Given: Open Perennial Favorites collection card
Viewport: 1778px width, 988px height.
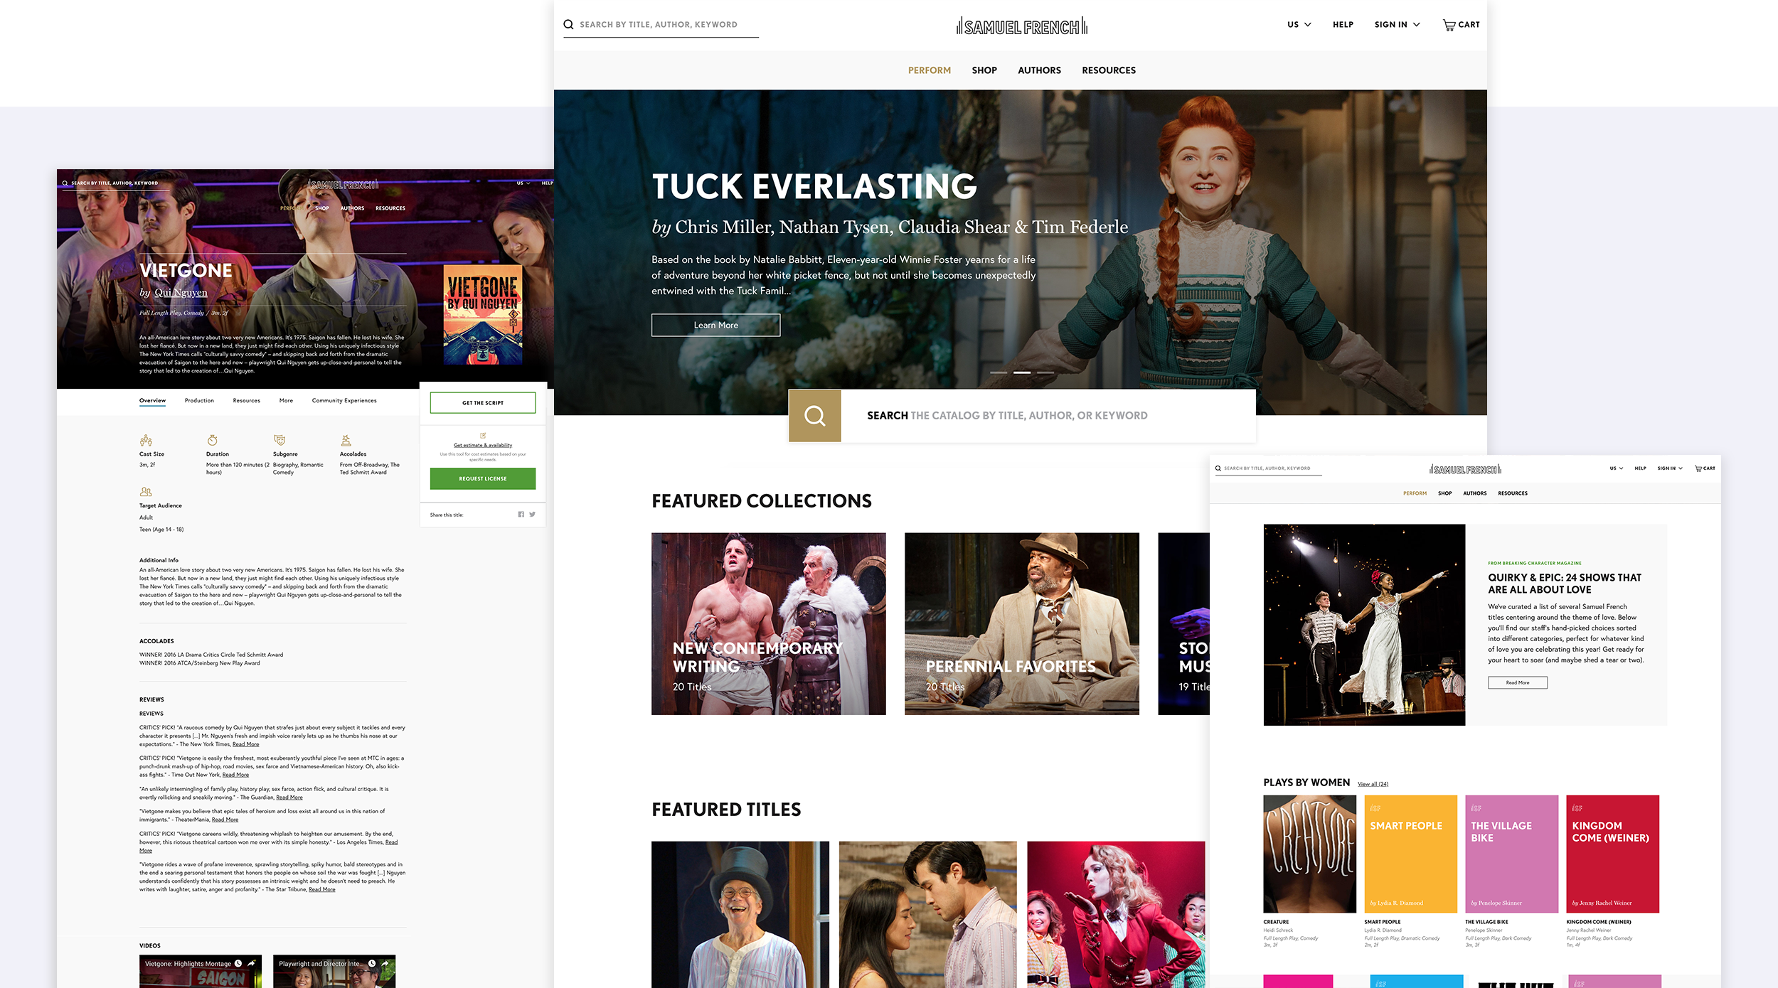Looking at the screenshot, I should 1022,624.
